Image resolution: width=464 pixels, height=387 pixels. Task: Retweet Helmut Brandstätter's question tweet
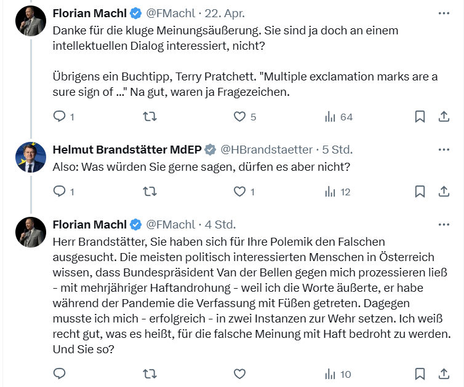(x=149, y=192)
